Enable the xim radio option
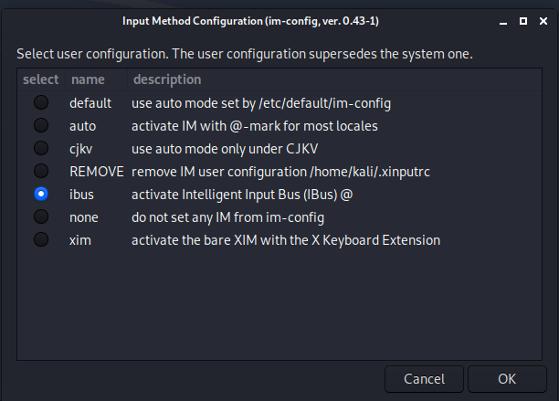The height and width of the screenshot is (401, 559). (41, 240)
